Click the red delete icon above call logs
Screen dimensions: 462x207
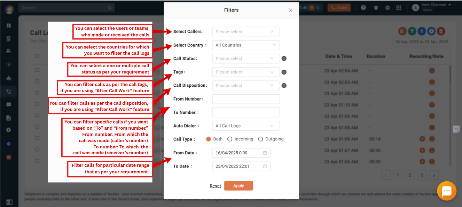tap(441, 31)
